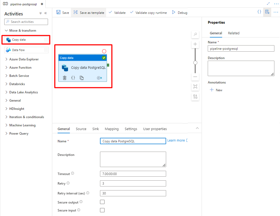This screenshot has width=280, height=216.
Task: Click the Retry interval info icon
Action: coord(88,193)
